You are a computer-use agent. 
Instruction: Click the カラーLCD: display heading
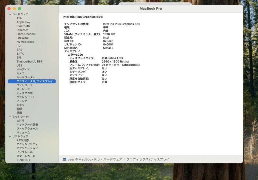point(75,55)
